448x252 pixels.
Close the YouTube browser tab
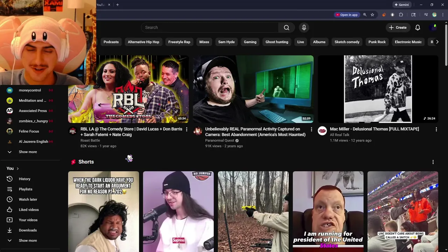109,5
